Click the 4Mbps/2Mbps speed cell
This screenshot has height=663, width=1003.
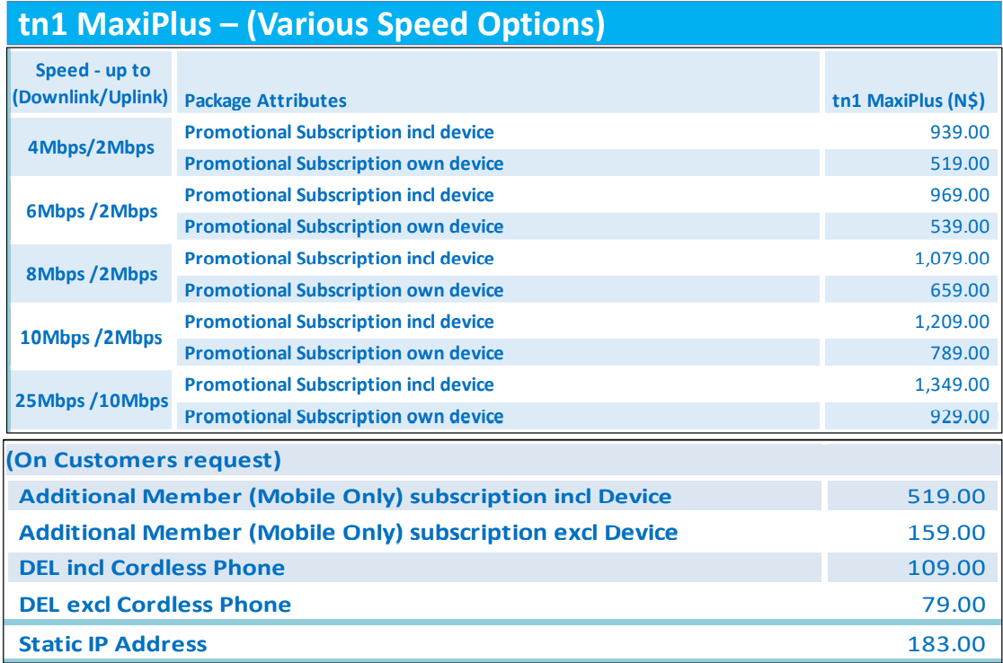click(91, 147)
